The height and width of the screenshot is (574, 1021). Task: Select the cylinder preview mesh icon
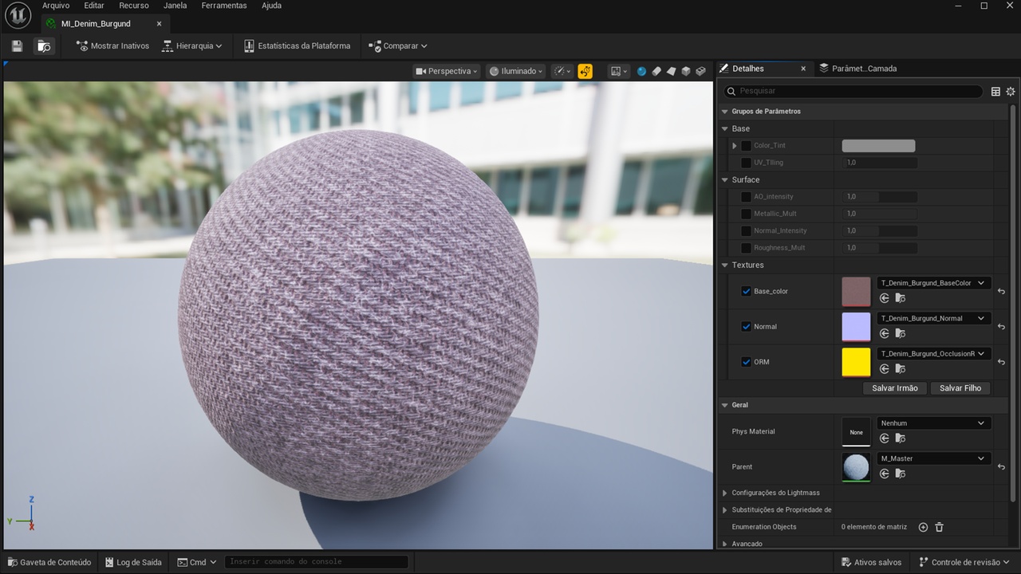point(656,71)
